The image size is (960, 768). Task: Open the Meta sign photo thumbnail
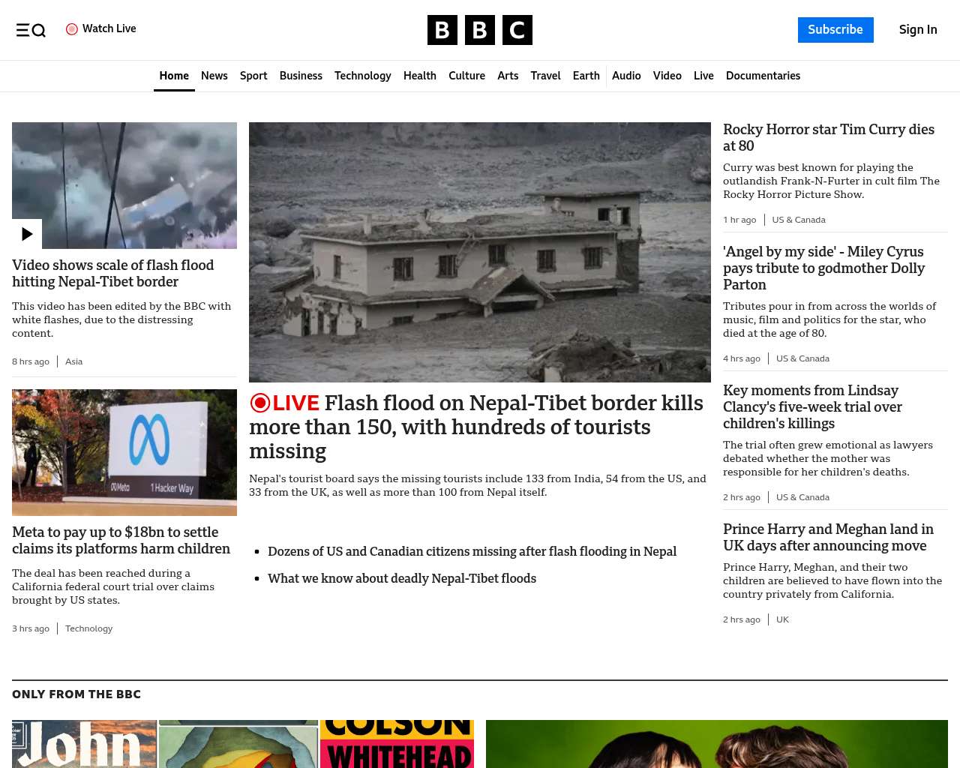click(124, 452)
